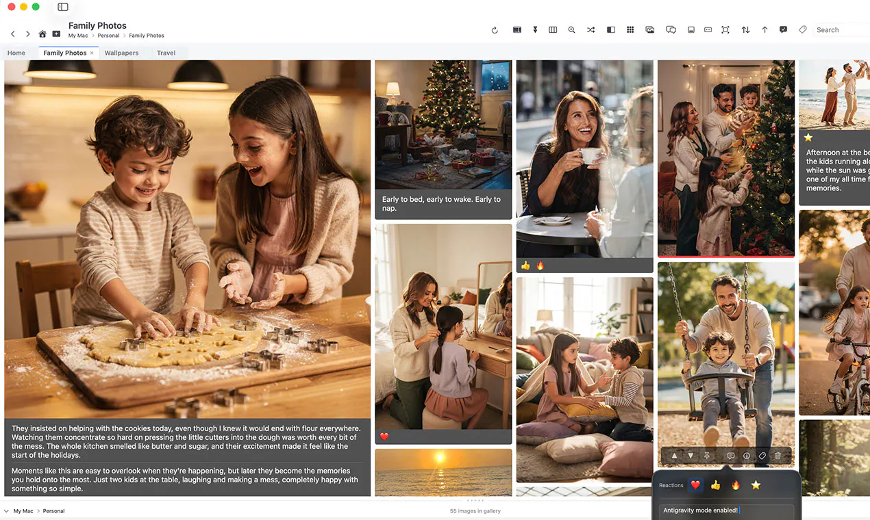Click 'Personal' in top breadcrumb
This screenshot has height=520, width=870.
108,36
